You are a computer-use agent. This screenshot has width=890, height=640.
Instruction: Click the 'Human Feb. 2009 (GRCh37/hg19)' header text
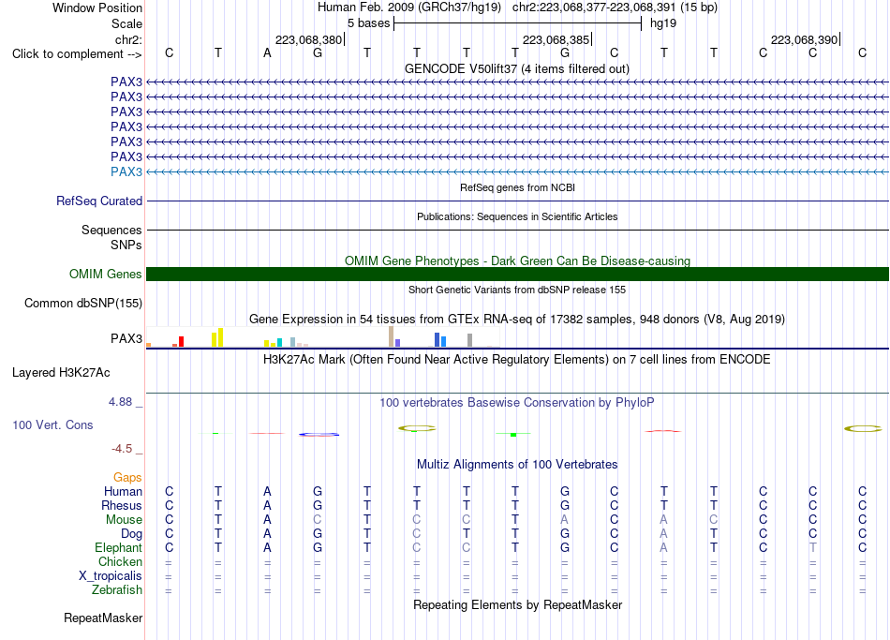click(x=409, y=7)
